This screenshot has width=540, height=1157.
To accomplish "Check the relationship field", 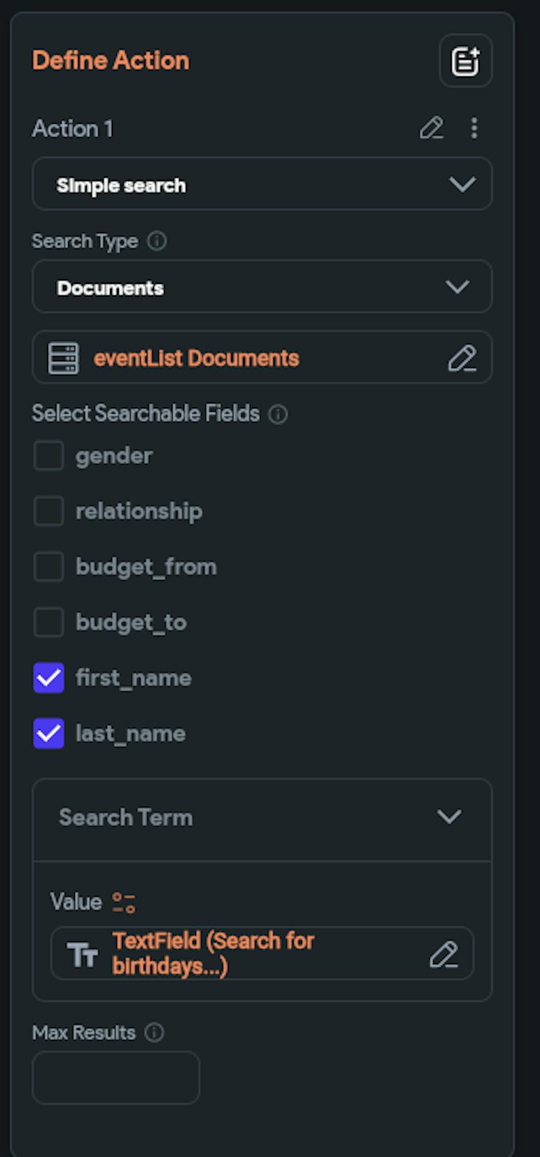I will (49, 511).
